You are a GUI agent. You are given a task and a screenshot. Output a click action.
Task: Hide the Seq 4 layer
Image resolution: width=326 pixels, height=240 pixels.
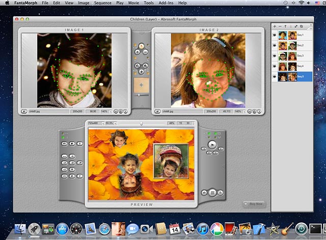coord(275,66)
